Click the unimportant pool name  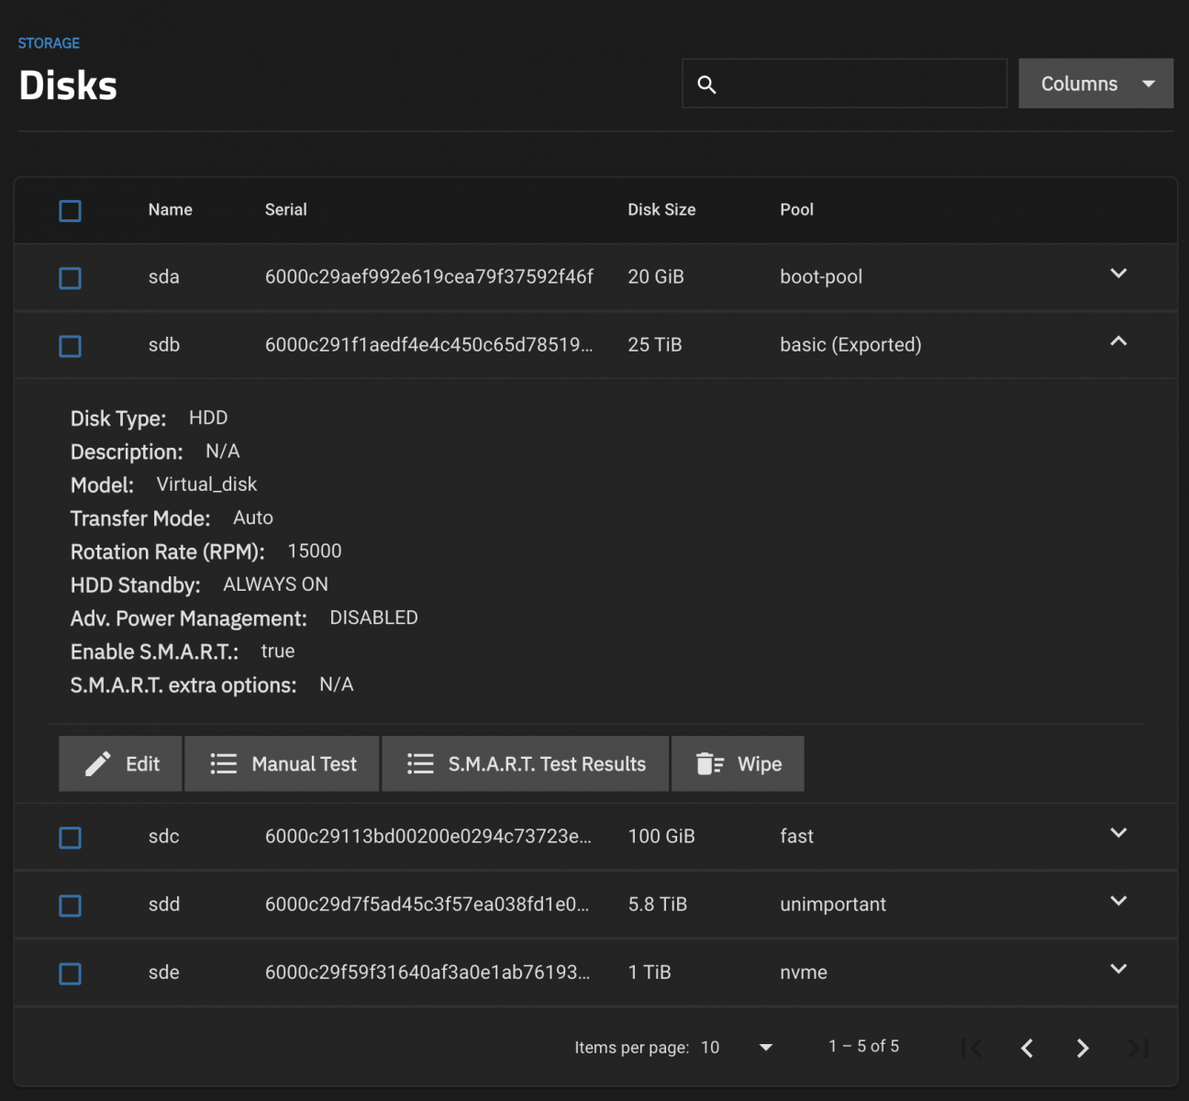(x=833, y=905)
